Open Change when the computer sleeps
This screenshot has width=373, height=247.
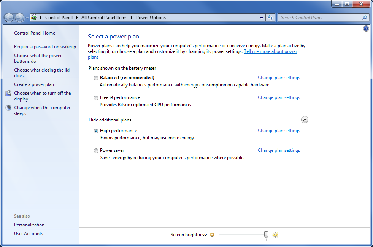pos(42,110)
